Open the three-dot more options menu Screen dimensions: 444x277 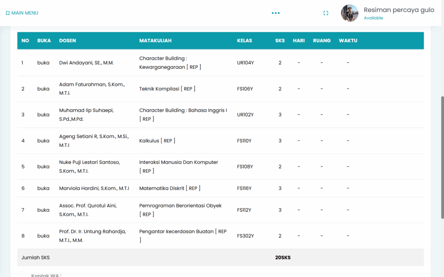click(276, 13)
